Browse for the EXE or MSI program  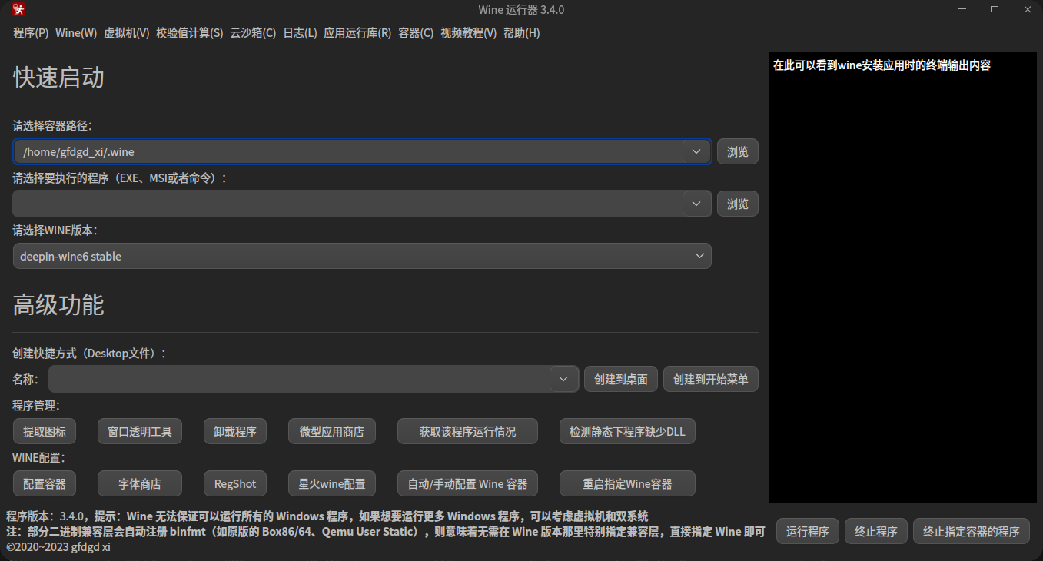click(738, 204)
